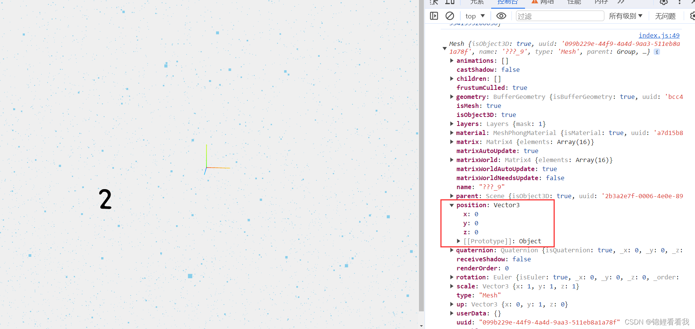Expand the material MeshPhongMaterial entry
This screenshot has width=695, height=329.
point(452,133)
